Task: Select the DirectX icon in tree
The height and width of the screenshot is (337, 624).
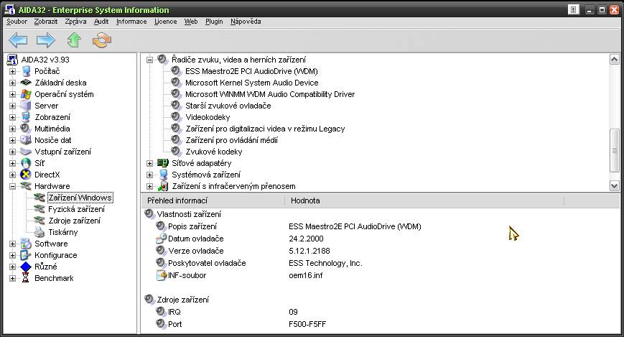Action: pyautogui.click(x=26, y=175)
